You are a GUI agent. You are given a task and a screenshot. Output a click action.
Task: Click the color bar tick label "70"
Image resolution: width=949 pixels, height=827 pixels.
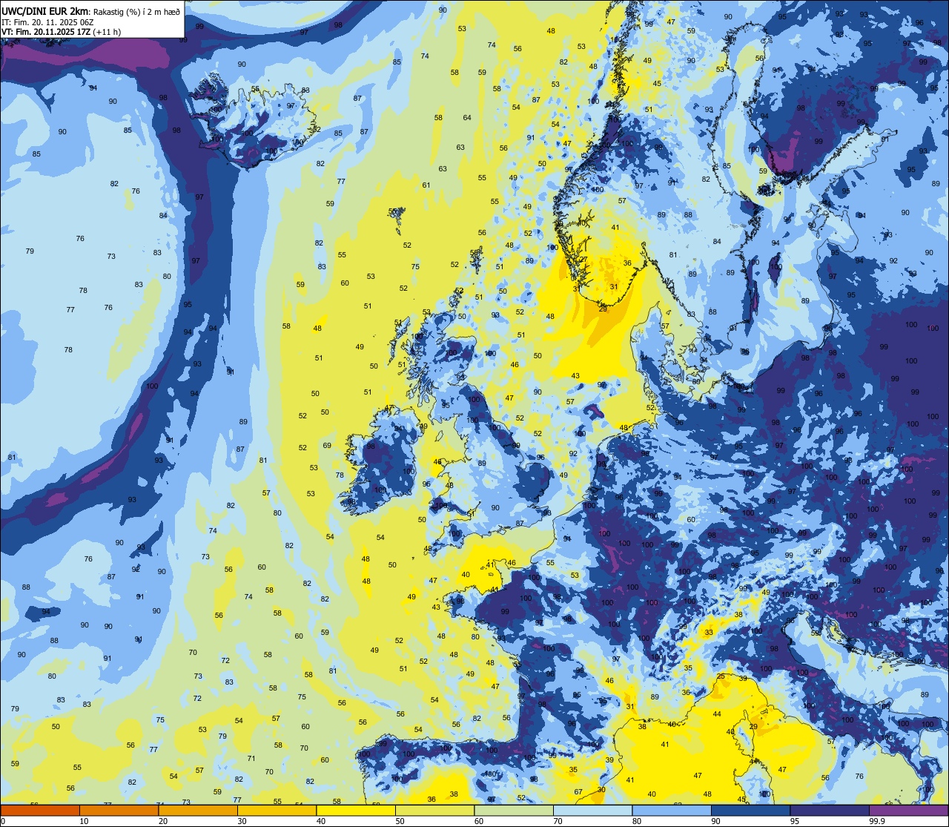point(558,821)
